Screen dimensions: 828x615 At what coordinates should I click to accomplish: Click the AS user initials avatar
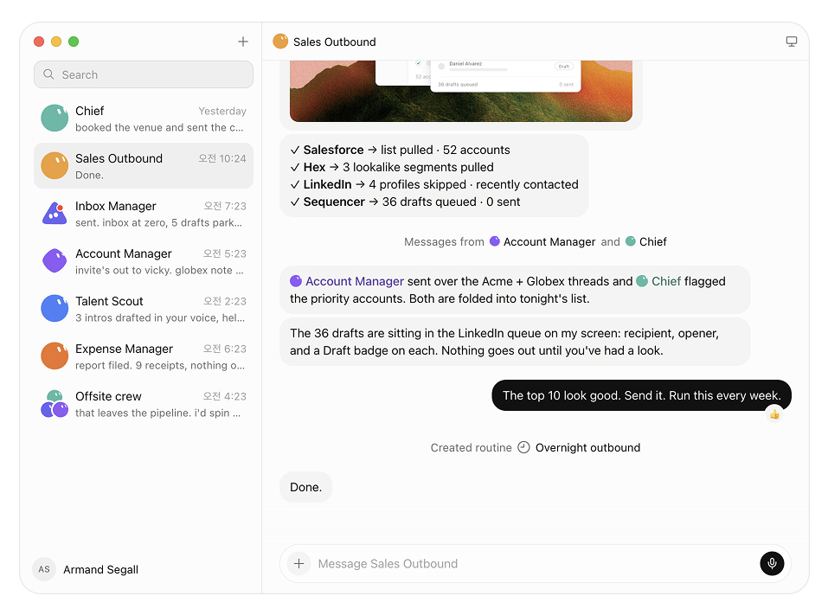coord(44,569)
